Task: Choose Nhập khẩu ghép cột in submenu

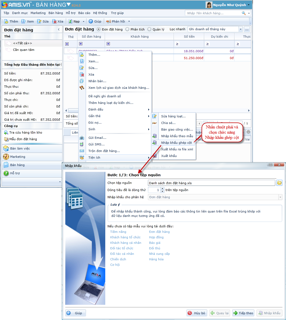Action: 177,143
